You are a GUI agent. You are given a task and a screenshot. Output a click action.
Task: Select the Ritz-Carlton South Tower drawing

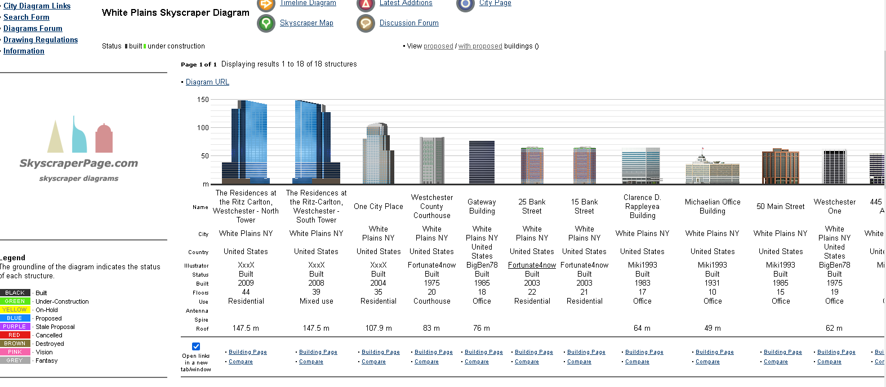point(316,142)
